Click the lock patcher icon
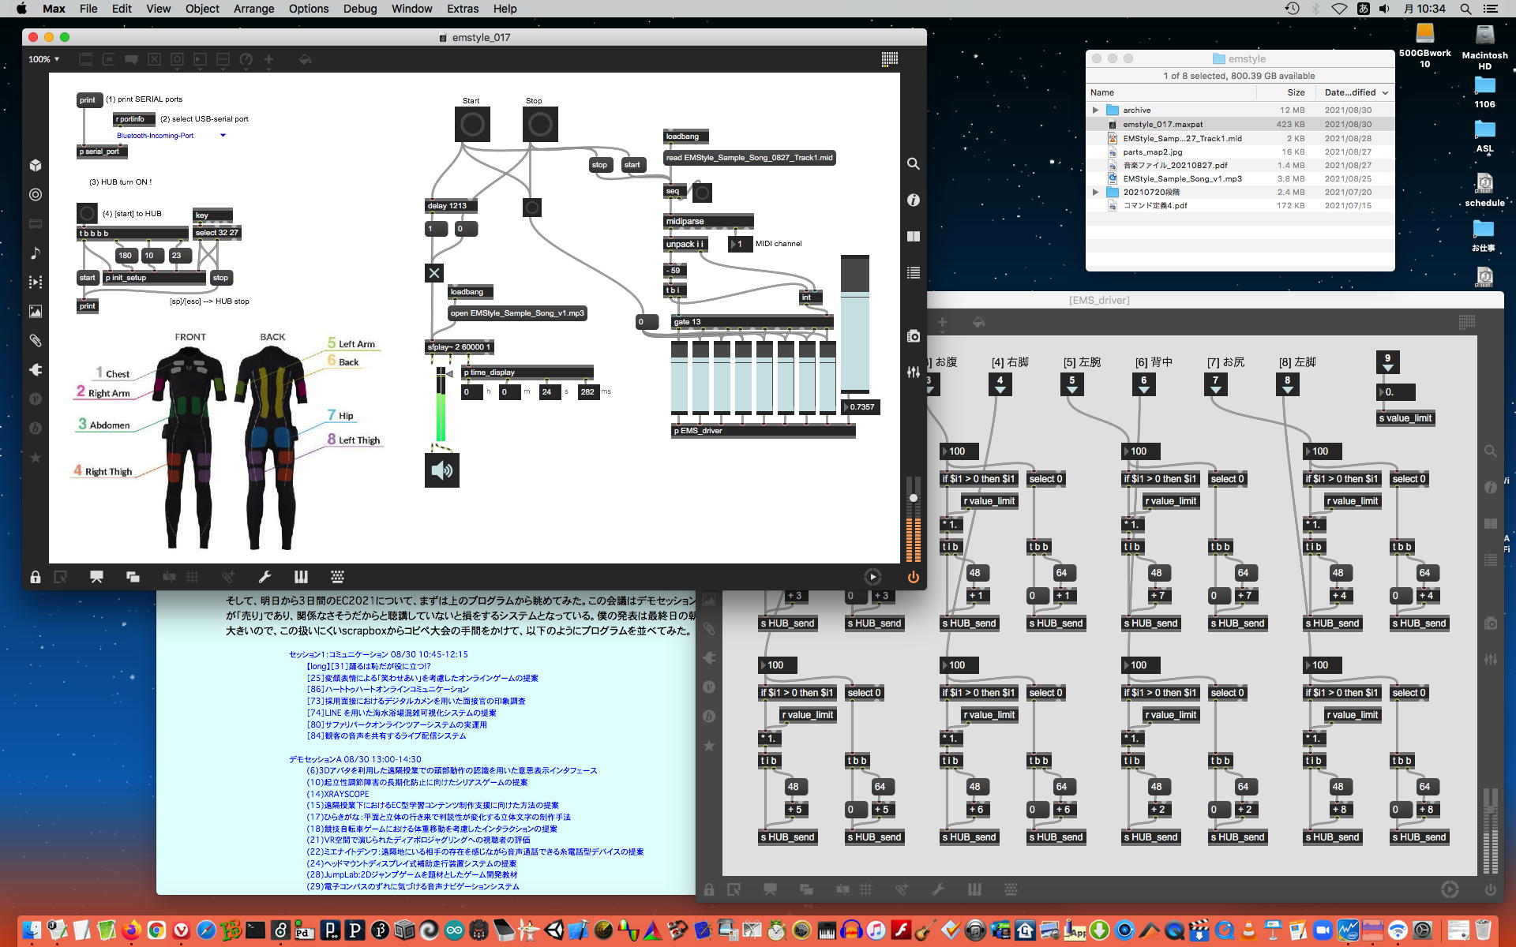The height and width of the screenshot is (947, 1516). [36, 577]
